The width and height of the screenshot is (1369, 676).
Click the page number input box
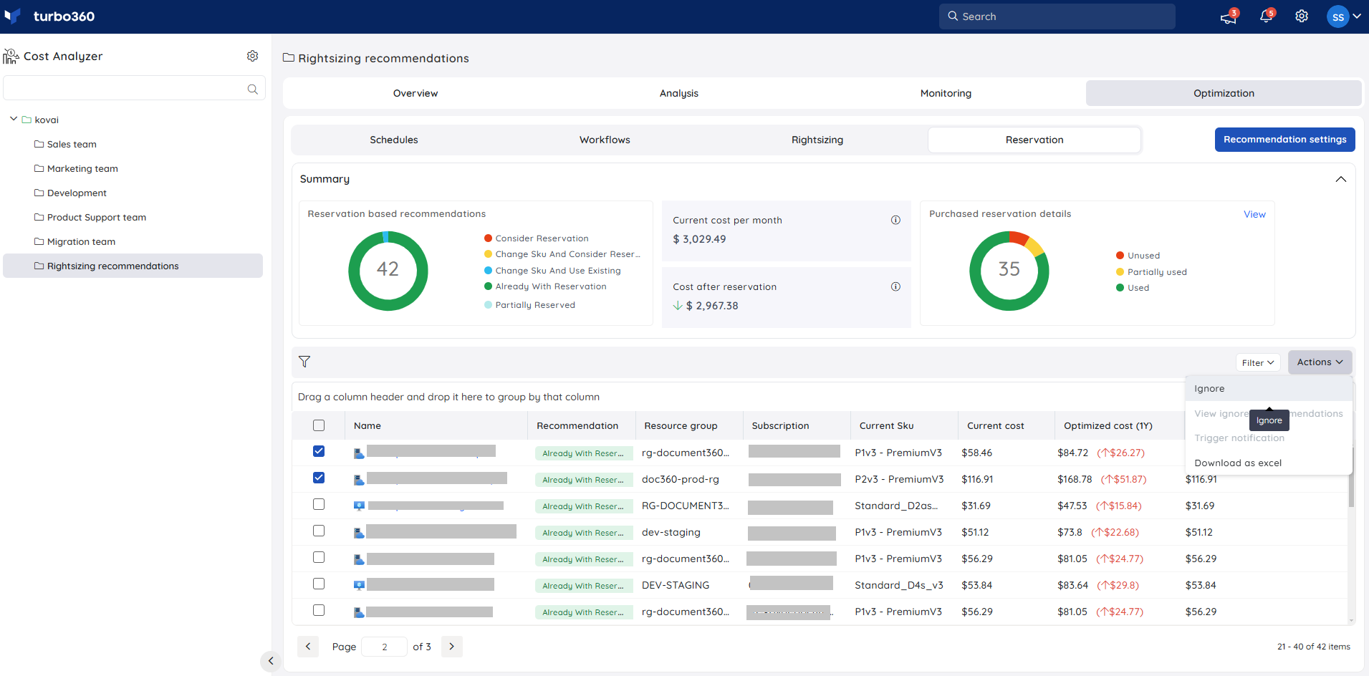click(384, 647)
